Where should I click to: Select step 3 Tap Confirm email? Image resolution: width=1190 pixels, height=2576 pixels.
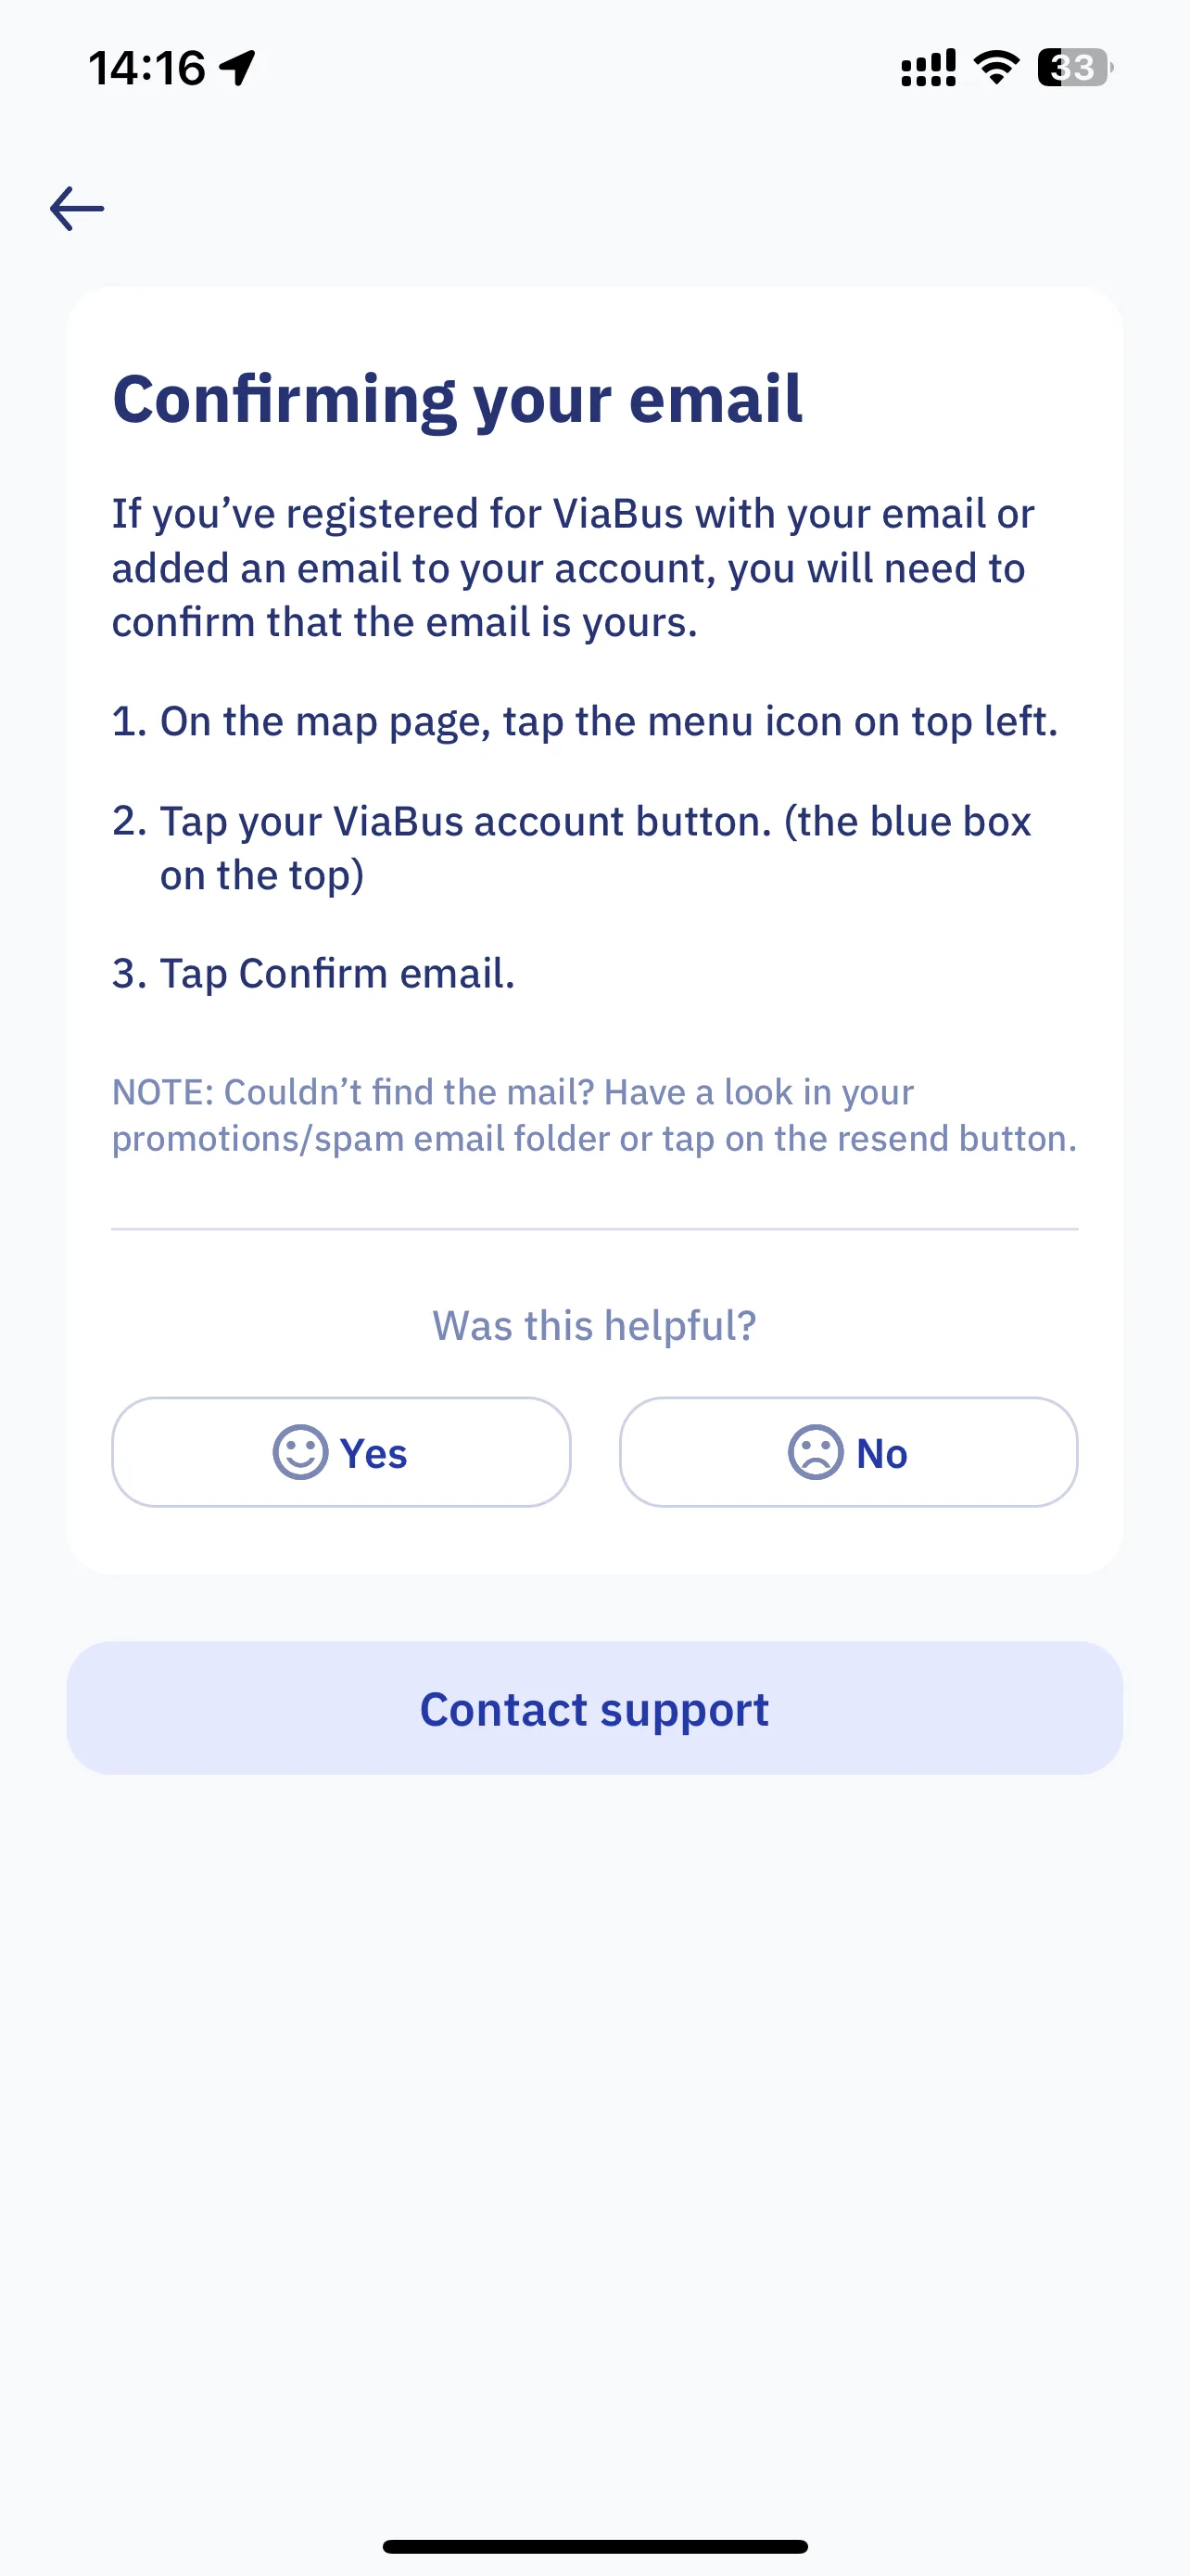click(314, 974)
